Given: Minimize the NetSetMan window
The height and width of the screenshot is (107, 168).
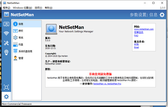Looking at the screenshot, I should click(145, 3).
